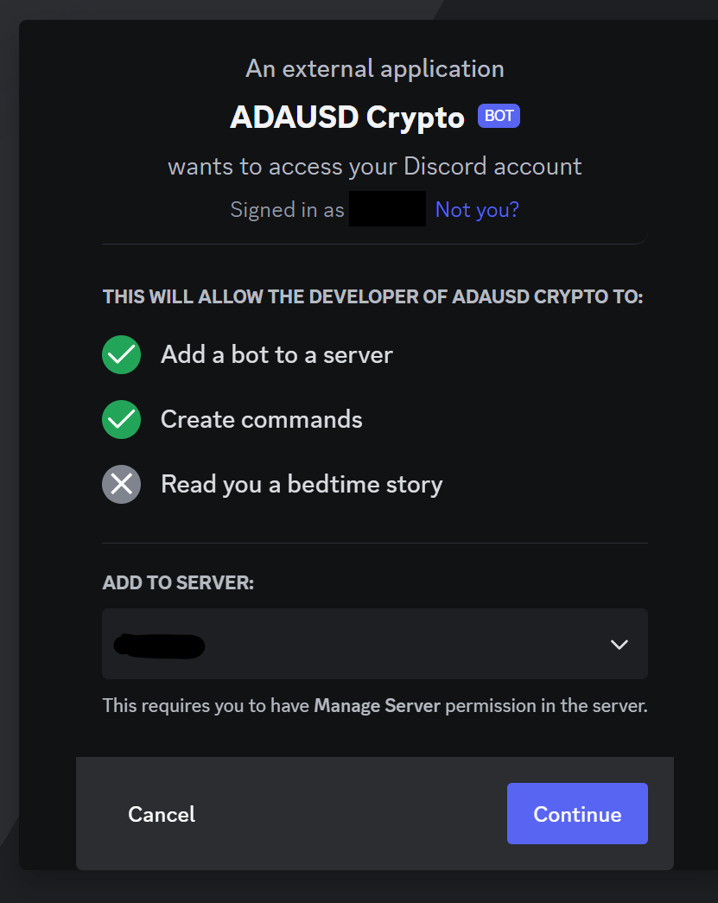Click the Create commands permission text

pos(262,419)
